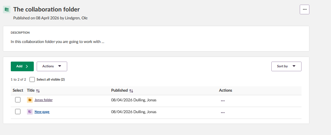331x135 pixels.
Task: Open the Sort by dropdown
Action: (286, 66)
